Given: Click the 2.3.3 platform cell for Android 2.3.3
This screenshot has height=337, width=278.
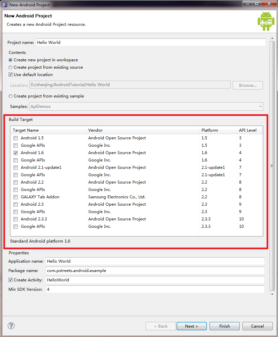Looking at the screenshot, I should [206, 219].
